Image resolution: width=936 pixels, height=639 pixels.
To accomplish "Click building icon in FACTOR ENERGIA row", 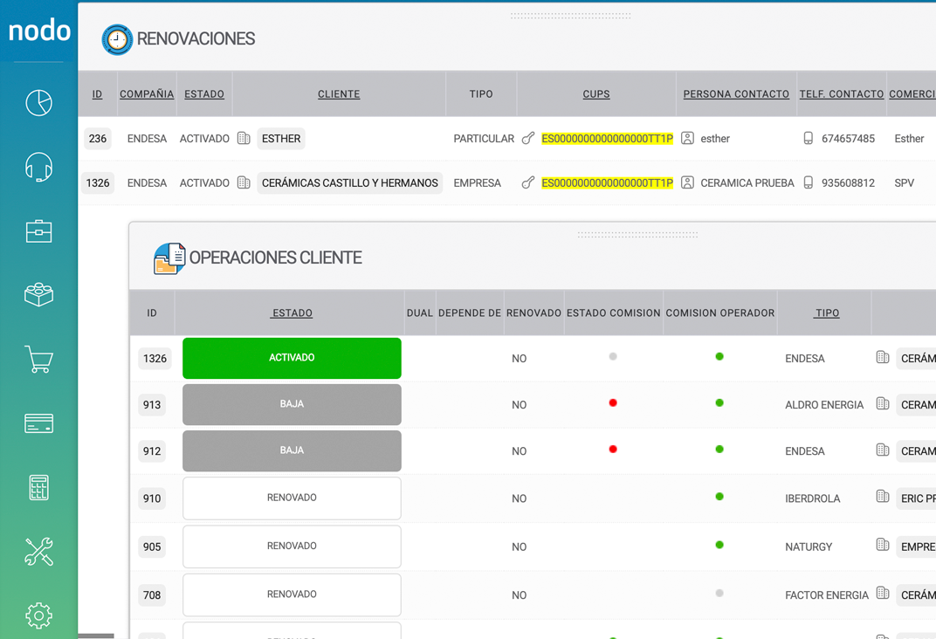I will [883, 593].
